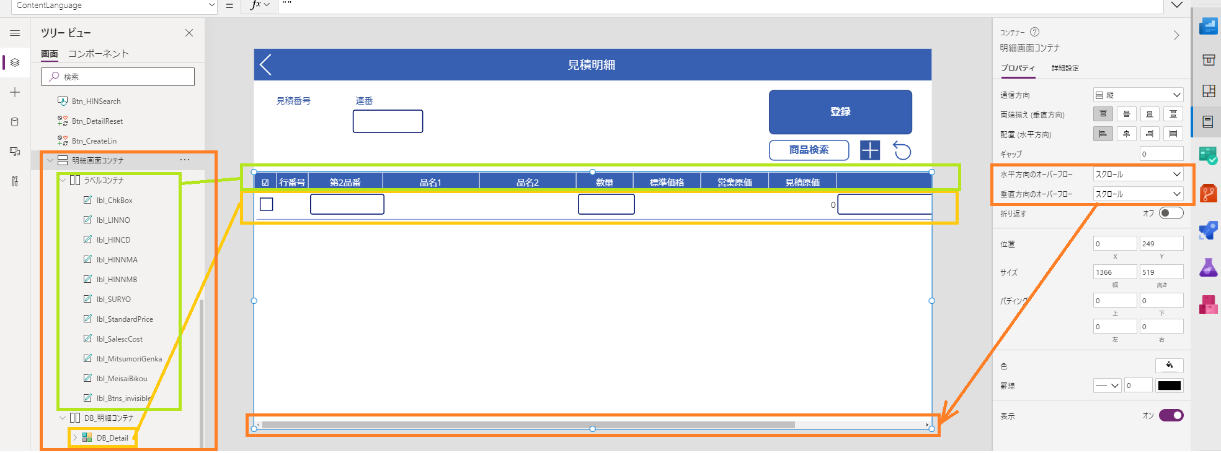Toggle the 表示 visibility switch
The width and height of the screenshot is (1221, 453).
(x=1171, y=415)
